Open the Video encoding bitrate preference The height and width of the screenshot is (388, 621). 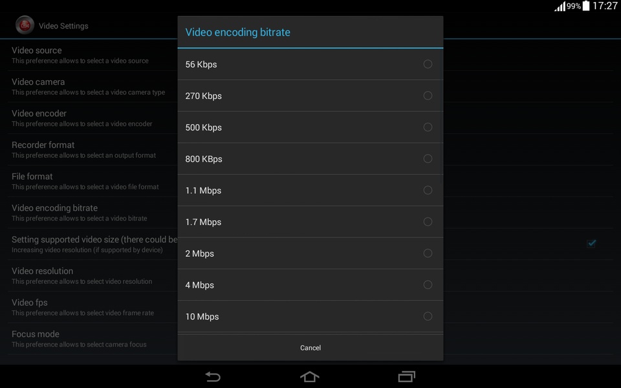pos(93,213)
